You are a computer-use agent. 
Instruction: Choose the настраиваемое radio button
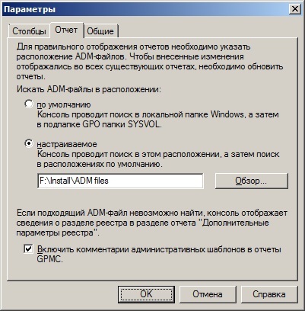coord(29,143)
